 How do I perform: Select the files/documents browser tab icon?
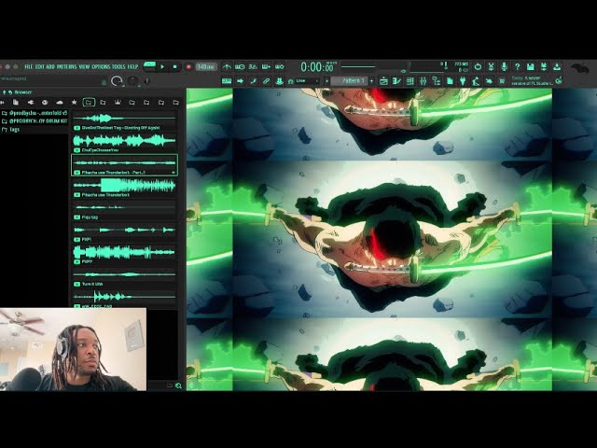point(16,102)
